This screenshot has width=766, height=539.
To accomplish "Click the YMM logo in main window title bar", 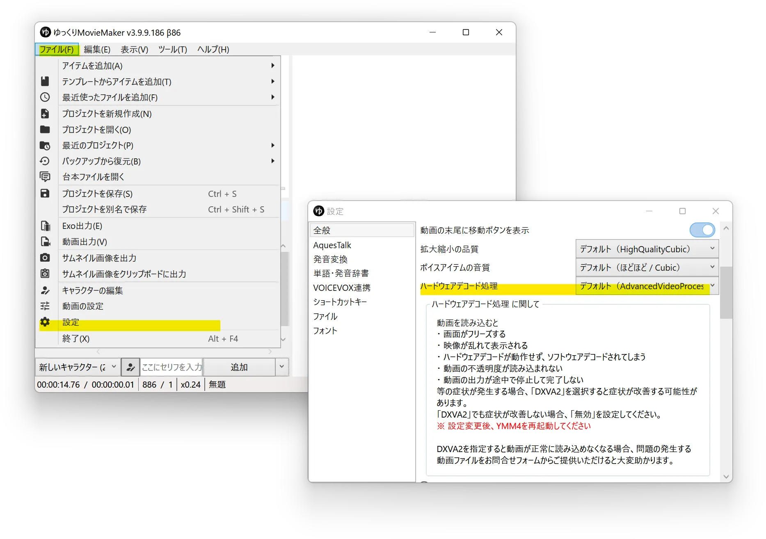I will click(46, 32).
